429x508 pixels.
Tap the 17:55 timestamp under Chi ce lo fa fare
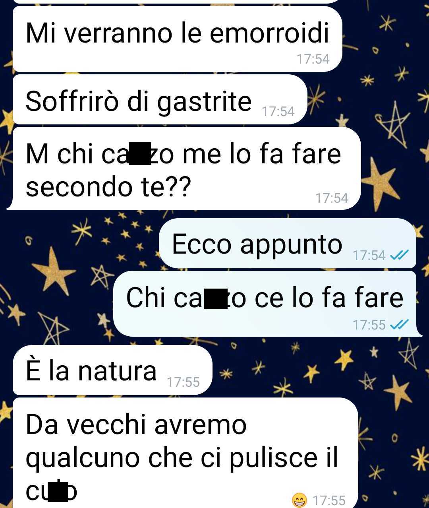[x=369, y=325]
